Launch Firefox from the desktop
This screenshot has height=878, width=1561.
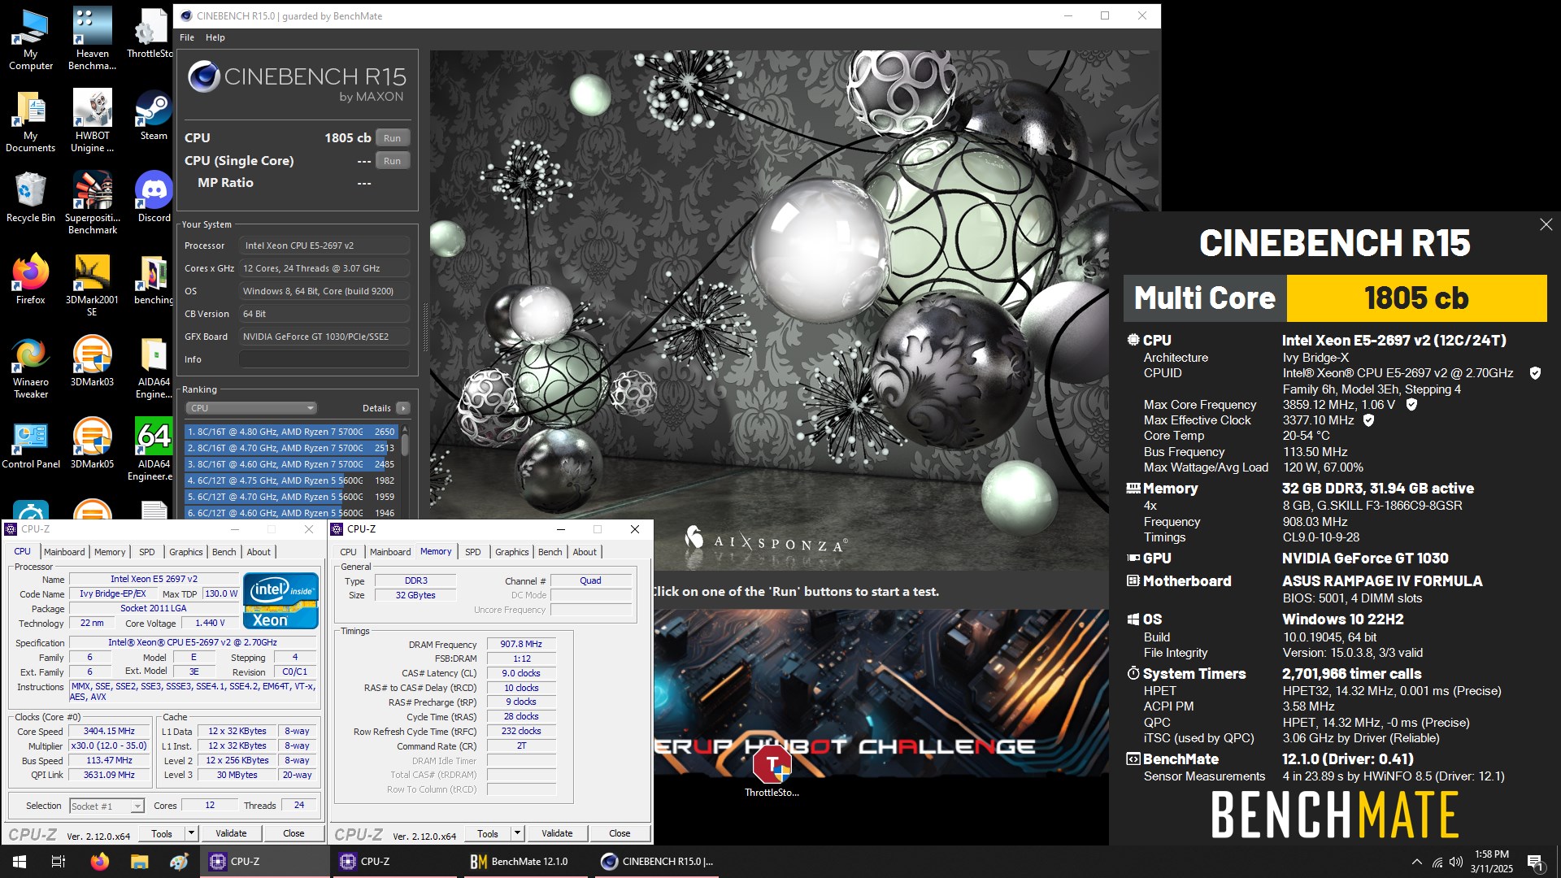30,279
